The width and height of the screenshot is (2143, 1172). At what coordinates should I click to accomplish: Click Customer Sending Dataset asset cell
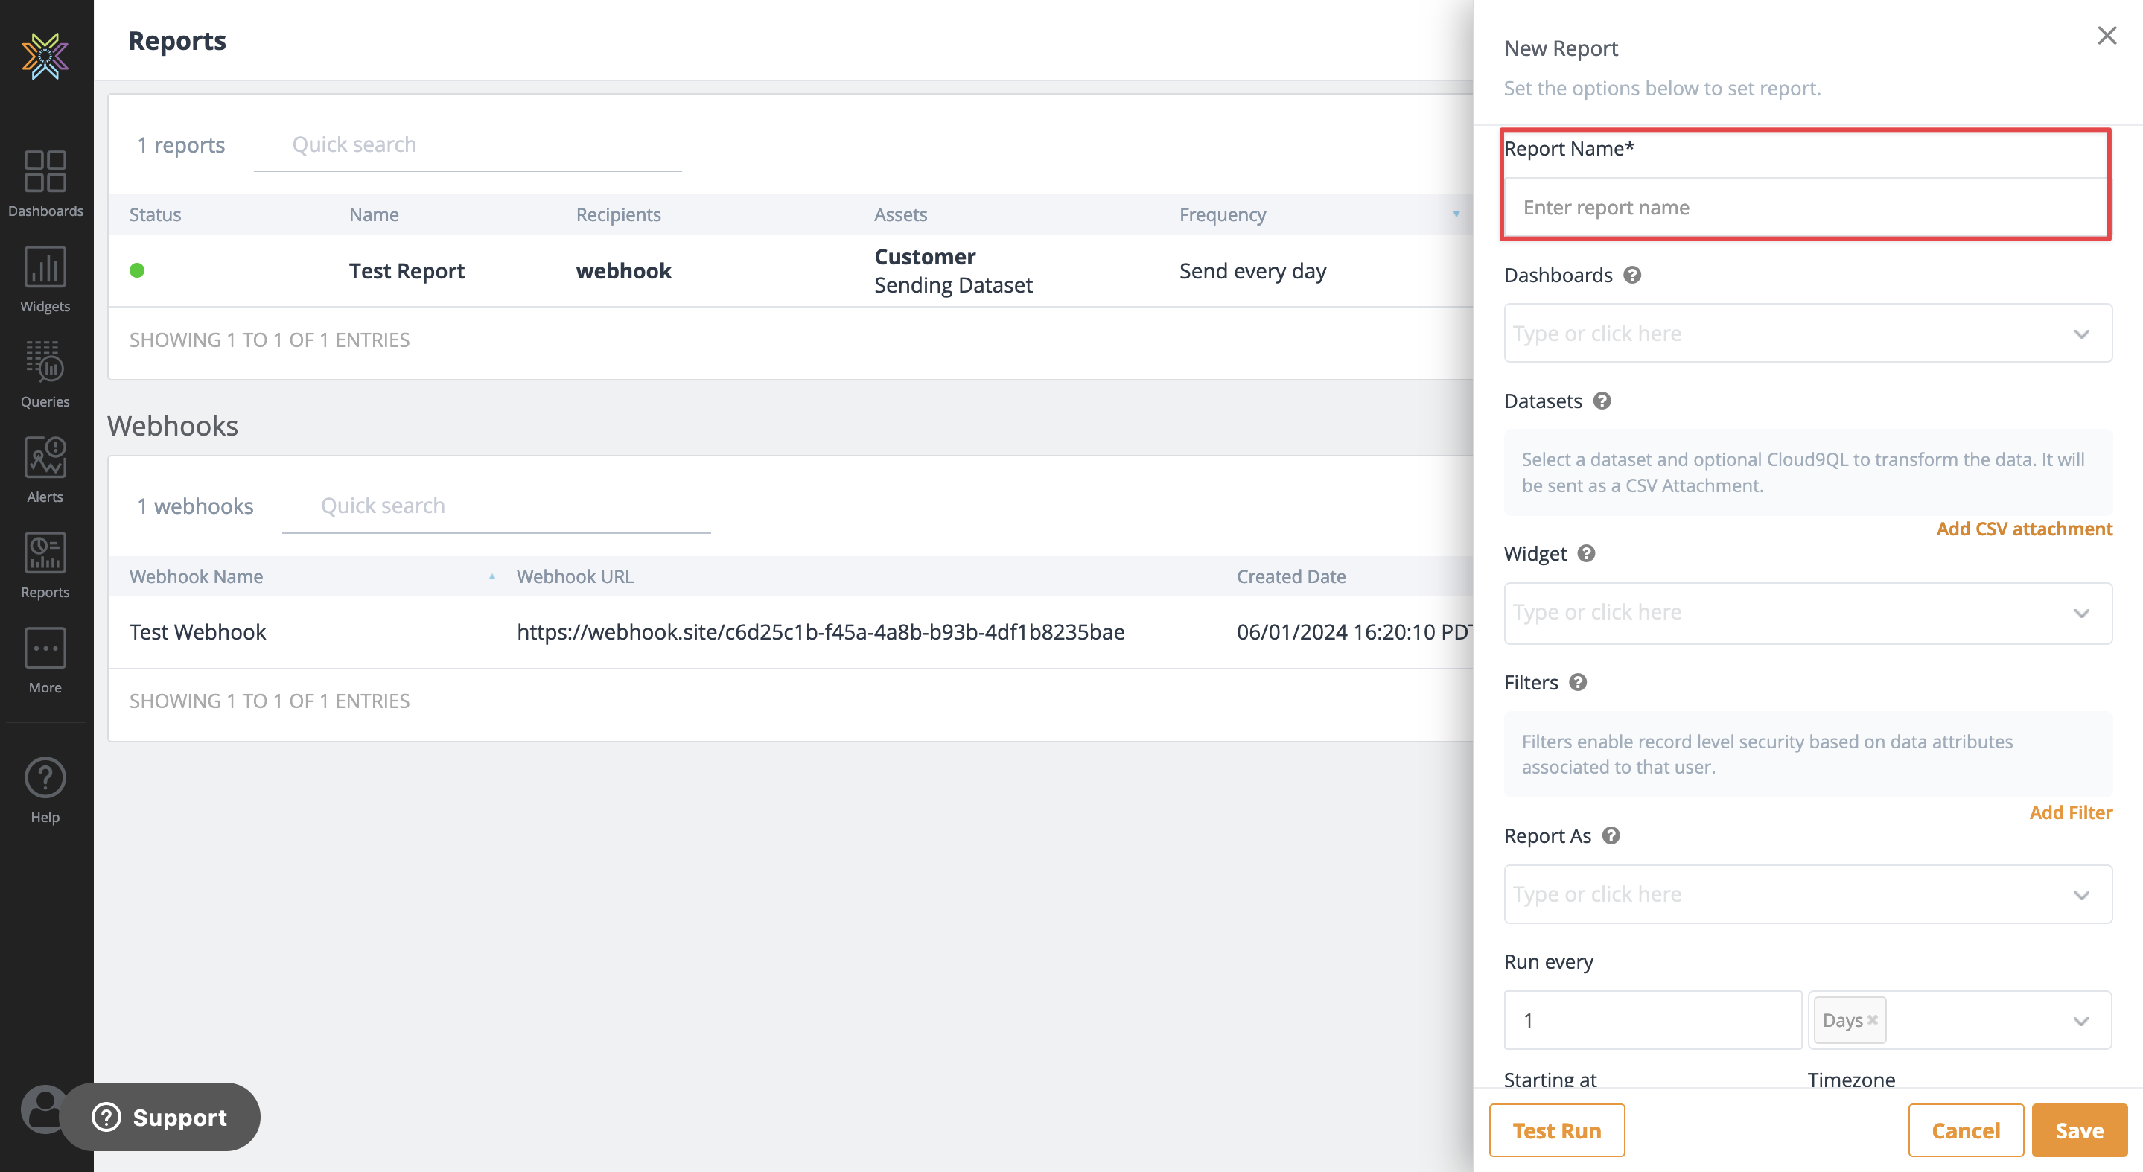click(x=952, y=270)
